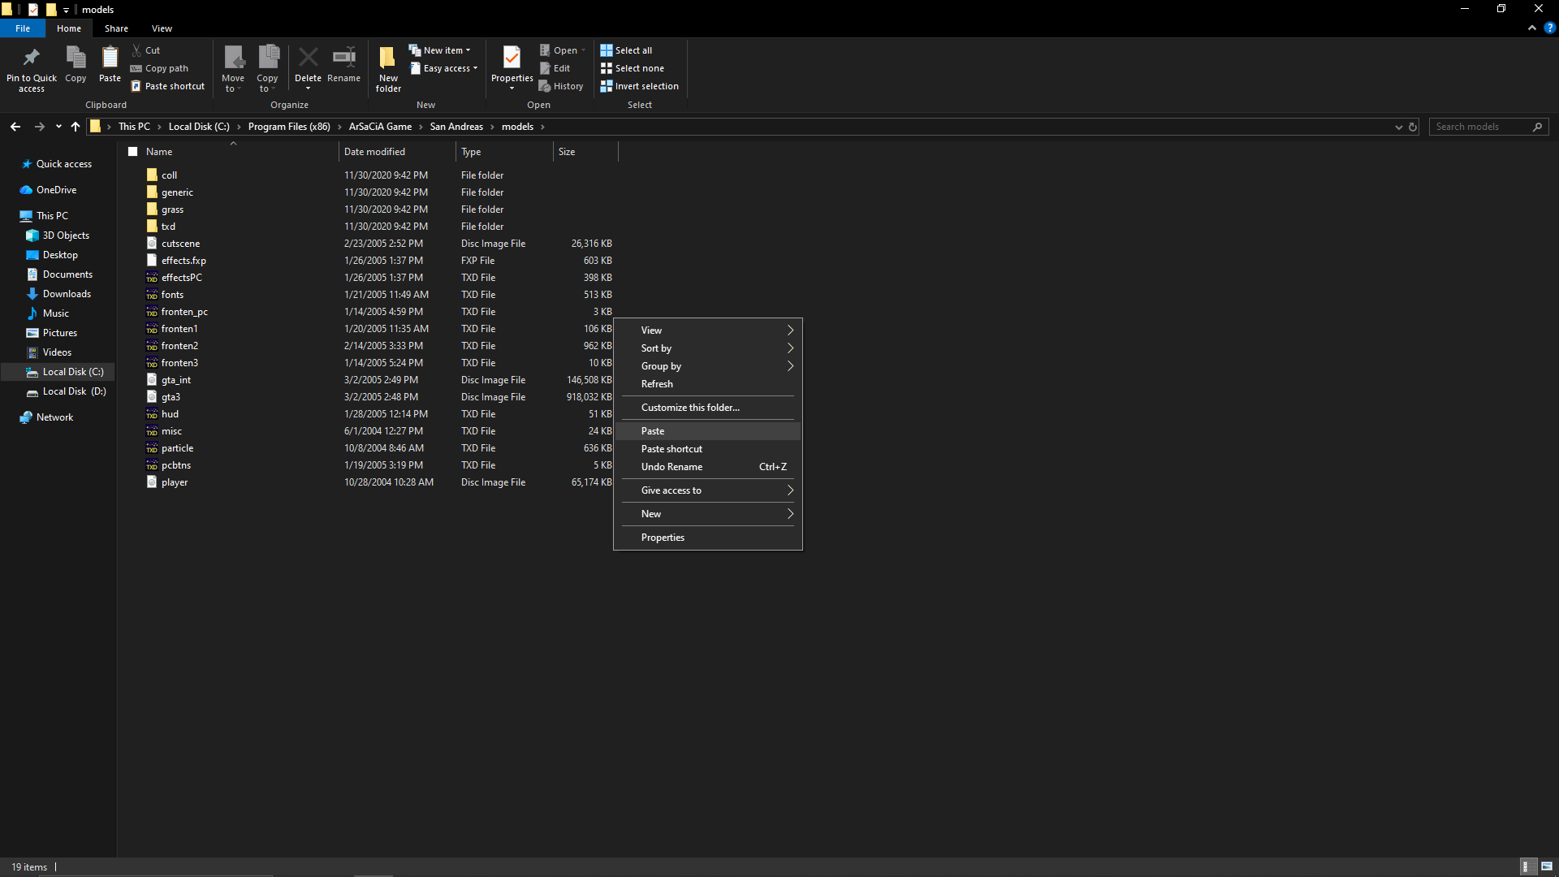Switch to large icons view in status bar
Screen dimensions: 1559x877
point(1547,866)
